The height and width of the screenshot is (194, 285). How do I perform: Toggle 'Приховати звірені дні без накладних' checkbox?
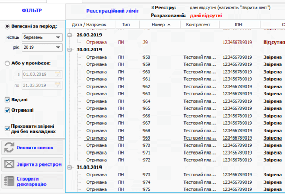pyautogui.click(x=7, y=129)
